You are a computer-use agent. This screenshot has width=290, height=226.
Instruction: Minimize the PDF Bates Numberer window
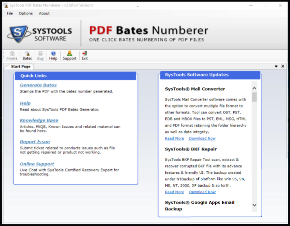251,5
